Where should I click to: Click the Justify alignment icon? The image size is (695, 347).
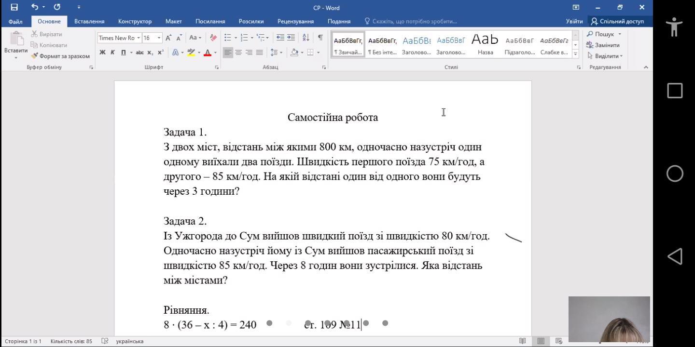260,53
